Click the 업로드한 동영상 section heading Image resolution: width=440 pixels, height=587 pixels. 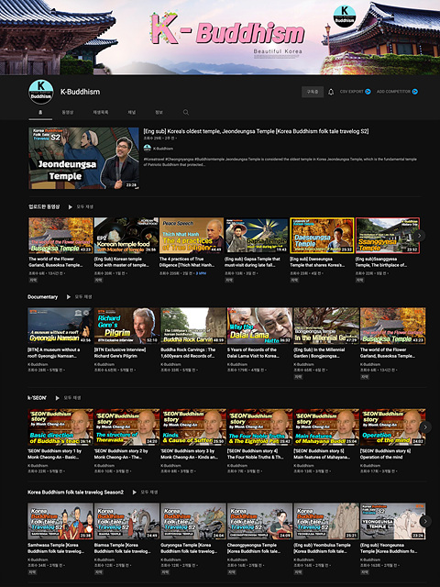click(x=44, y=206)
